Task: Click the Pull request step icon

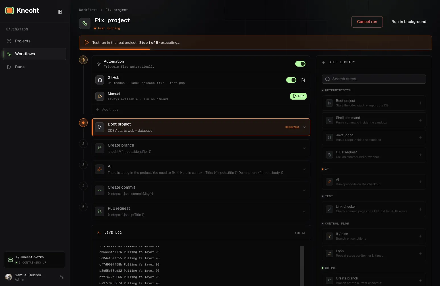Action: [x=100, y=211]
